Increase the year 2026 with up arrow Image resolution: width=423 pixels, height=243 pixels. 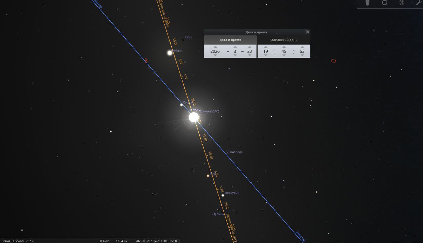215,47
